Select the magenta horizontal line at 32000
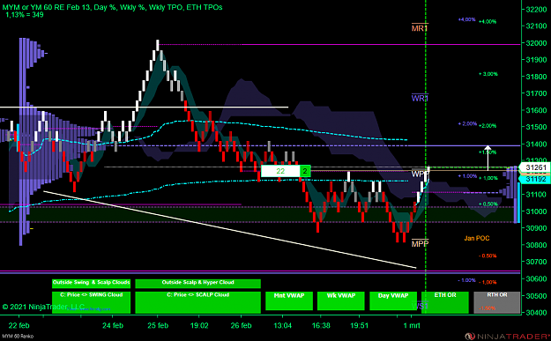Viewport: 551px width, 341px height. (x=339, y=45)
